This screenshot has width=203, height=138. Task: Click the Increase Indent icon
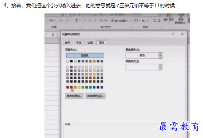[x=106, y=20]
